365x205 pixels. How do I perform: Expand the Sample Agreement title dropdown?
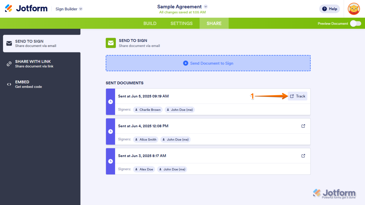(x=205, y=7)
